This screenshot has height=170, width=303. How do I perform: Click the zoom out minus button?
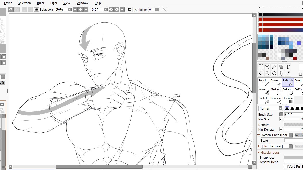pyautogui.click(x=75, y=9)
